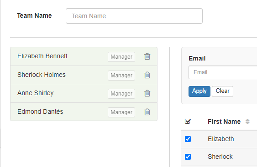Toggle Manager role for Elizabeth Bennett
The height and width of the screenshot is (167, 257).
coord(121,57)
